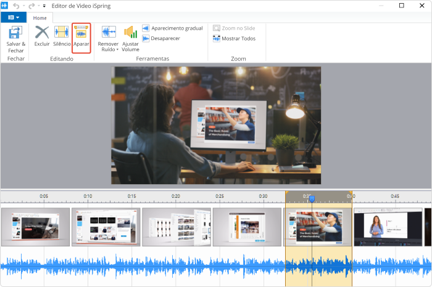Image resolution: width=432 pixels, height=287 pixels.
Task: Select the third slide thumbnail with photo grids
Action: point(177,227)
